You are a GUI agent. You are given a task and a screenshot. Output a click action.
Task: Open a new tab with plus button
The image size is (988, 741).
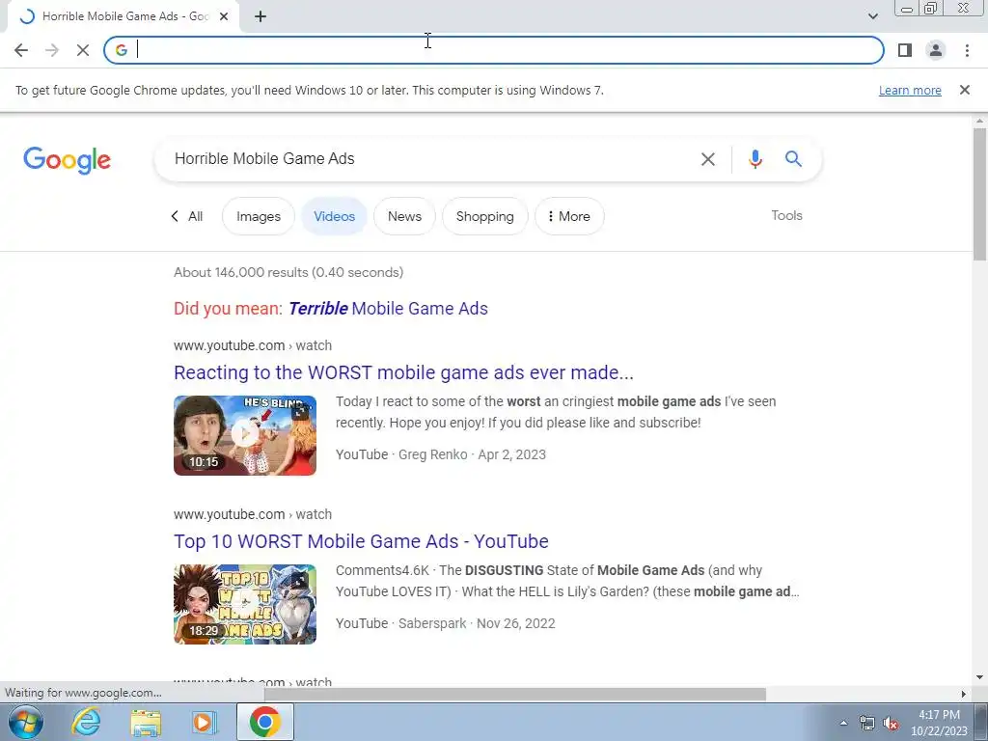(261, 17)
